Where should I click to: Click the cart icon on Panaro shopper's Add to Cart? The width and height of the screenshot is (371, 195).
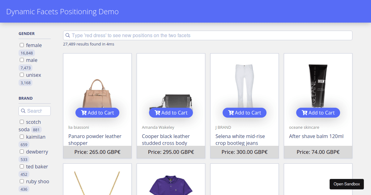coord(84,113)
